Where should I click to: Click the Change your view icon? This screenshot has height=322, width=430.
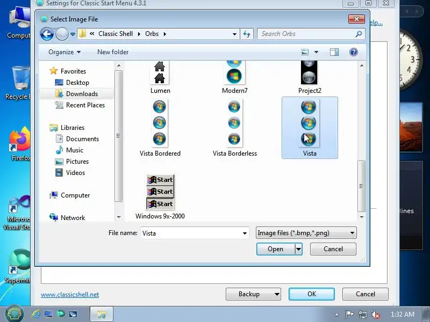point(305,52)
